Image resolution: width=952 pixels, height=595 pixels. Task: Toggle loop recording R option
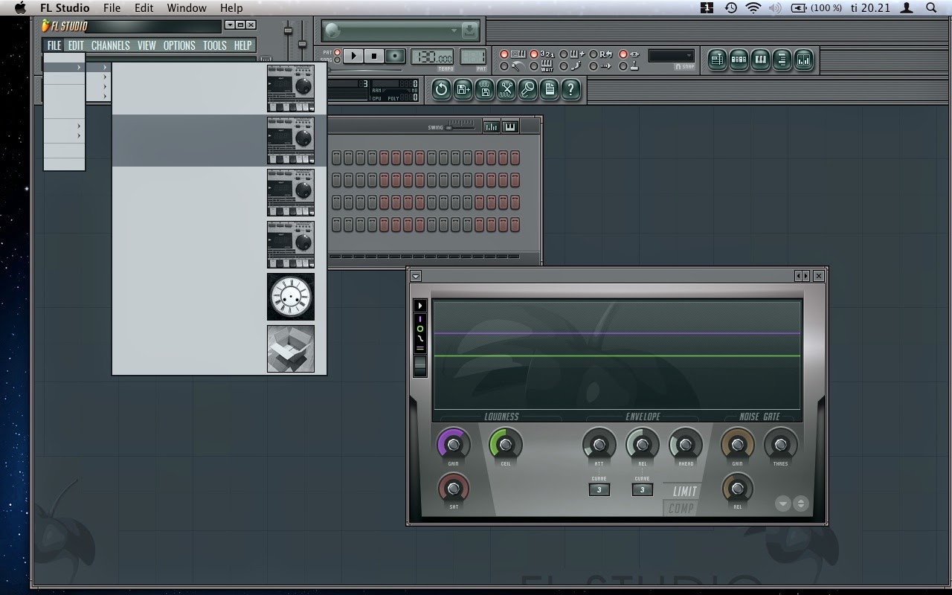[602, 54]
